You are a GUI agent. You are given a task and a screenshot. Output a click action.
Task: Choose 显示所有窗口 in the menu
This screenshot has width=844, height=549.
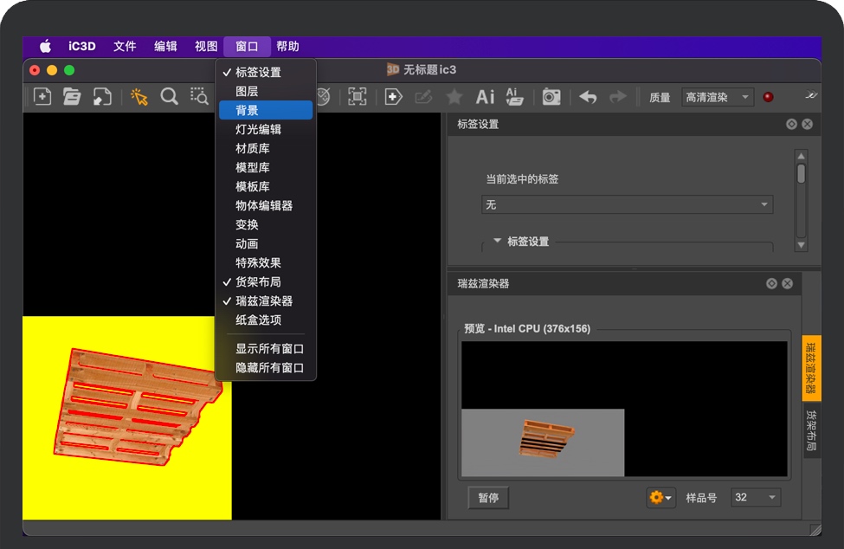coord(269,349)
